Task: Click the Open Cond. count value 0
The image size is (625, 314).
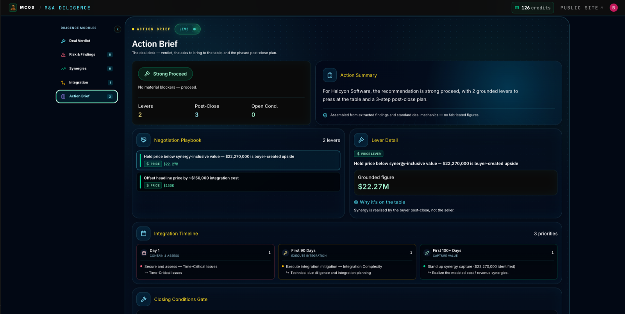Action: (254, 115)
